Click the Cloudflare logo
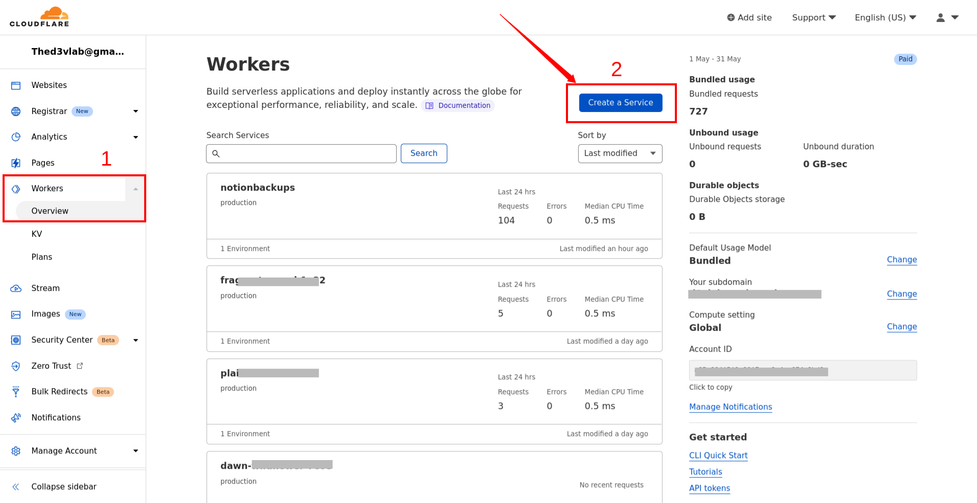This screenshot has height=503, width=977. [x=39, y=17]
